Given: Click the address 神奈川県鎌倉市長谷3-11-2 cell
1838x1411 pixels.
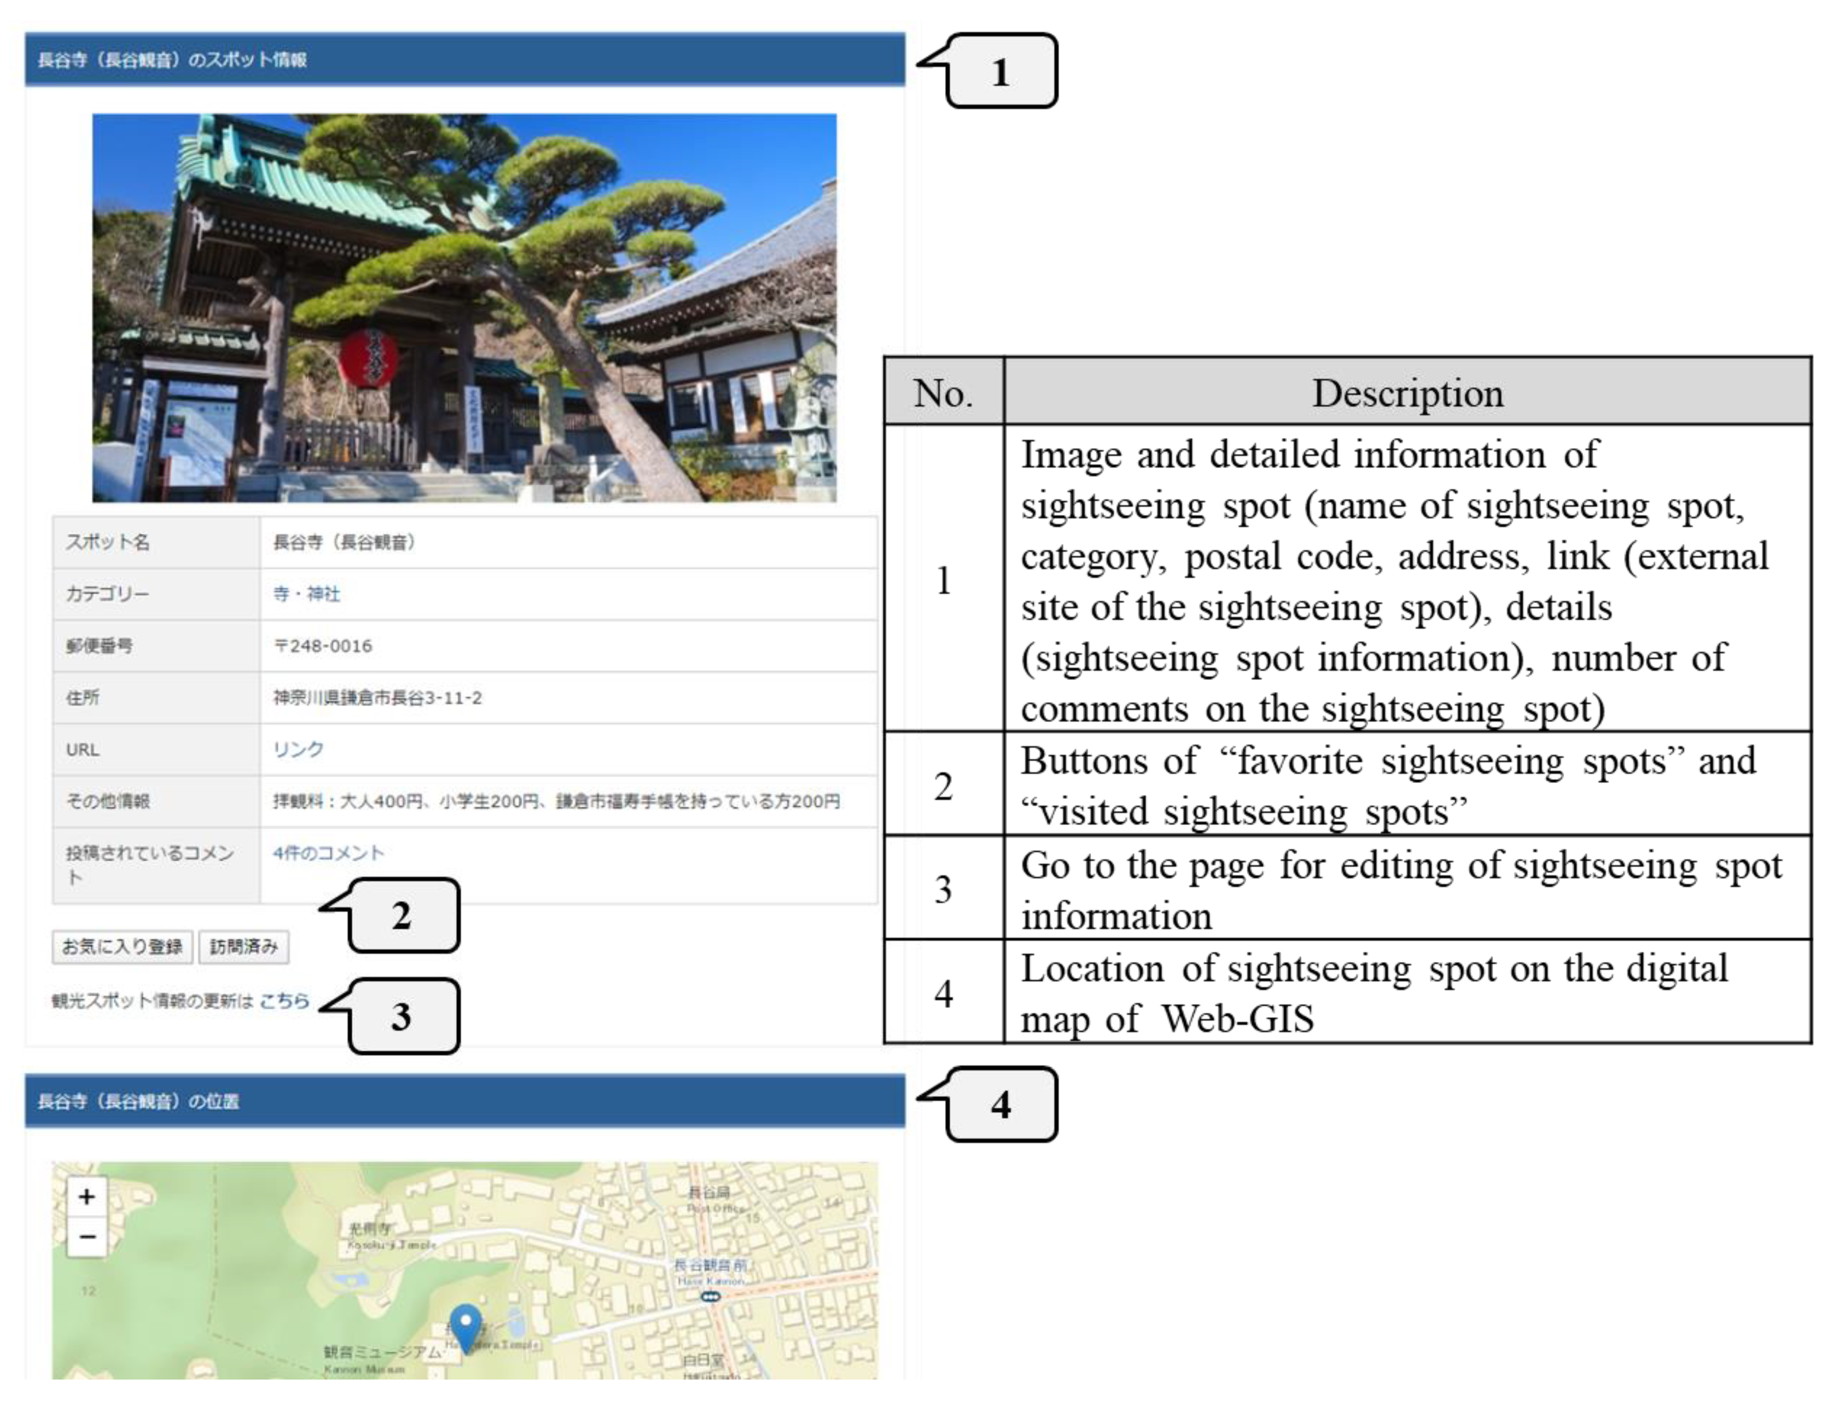Looking at the screenshot, I should pos(378,698).
